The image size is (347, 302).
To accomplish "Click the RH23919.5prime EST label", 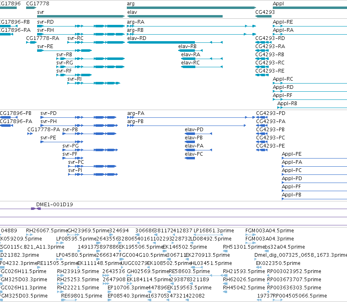I will tap(78, 271).
